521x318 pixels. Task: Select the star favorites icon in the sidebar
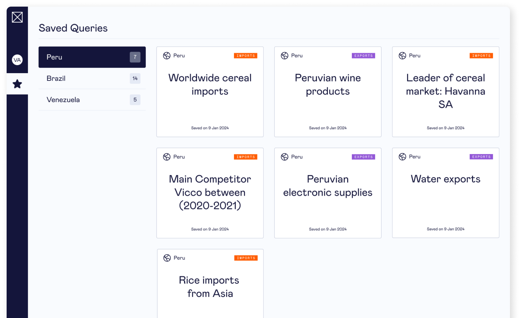pyautogui.click(x=17, y=84)
